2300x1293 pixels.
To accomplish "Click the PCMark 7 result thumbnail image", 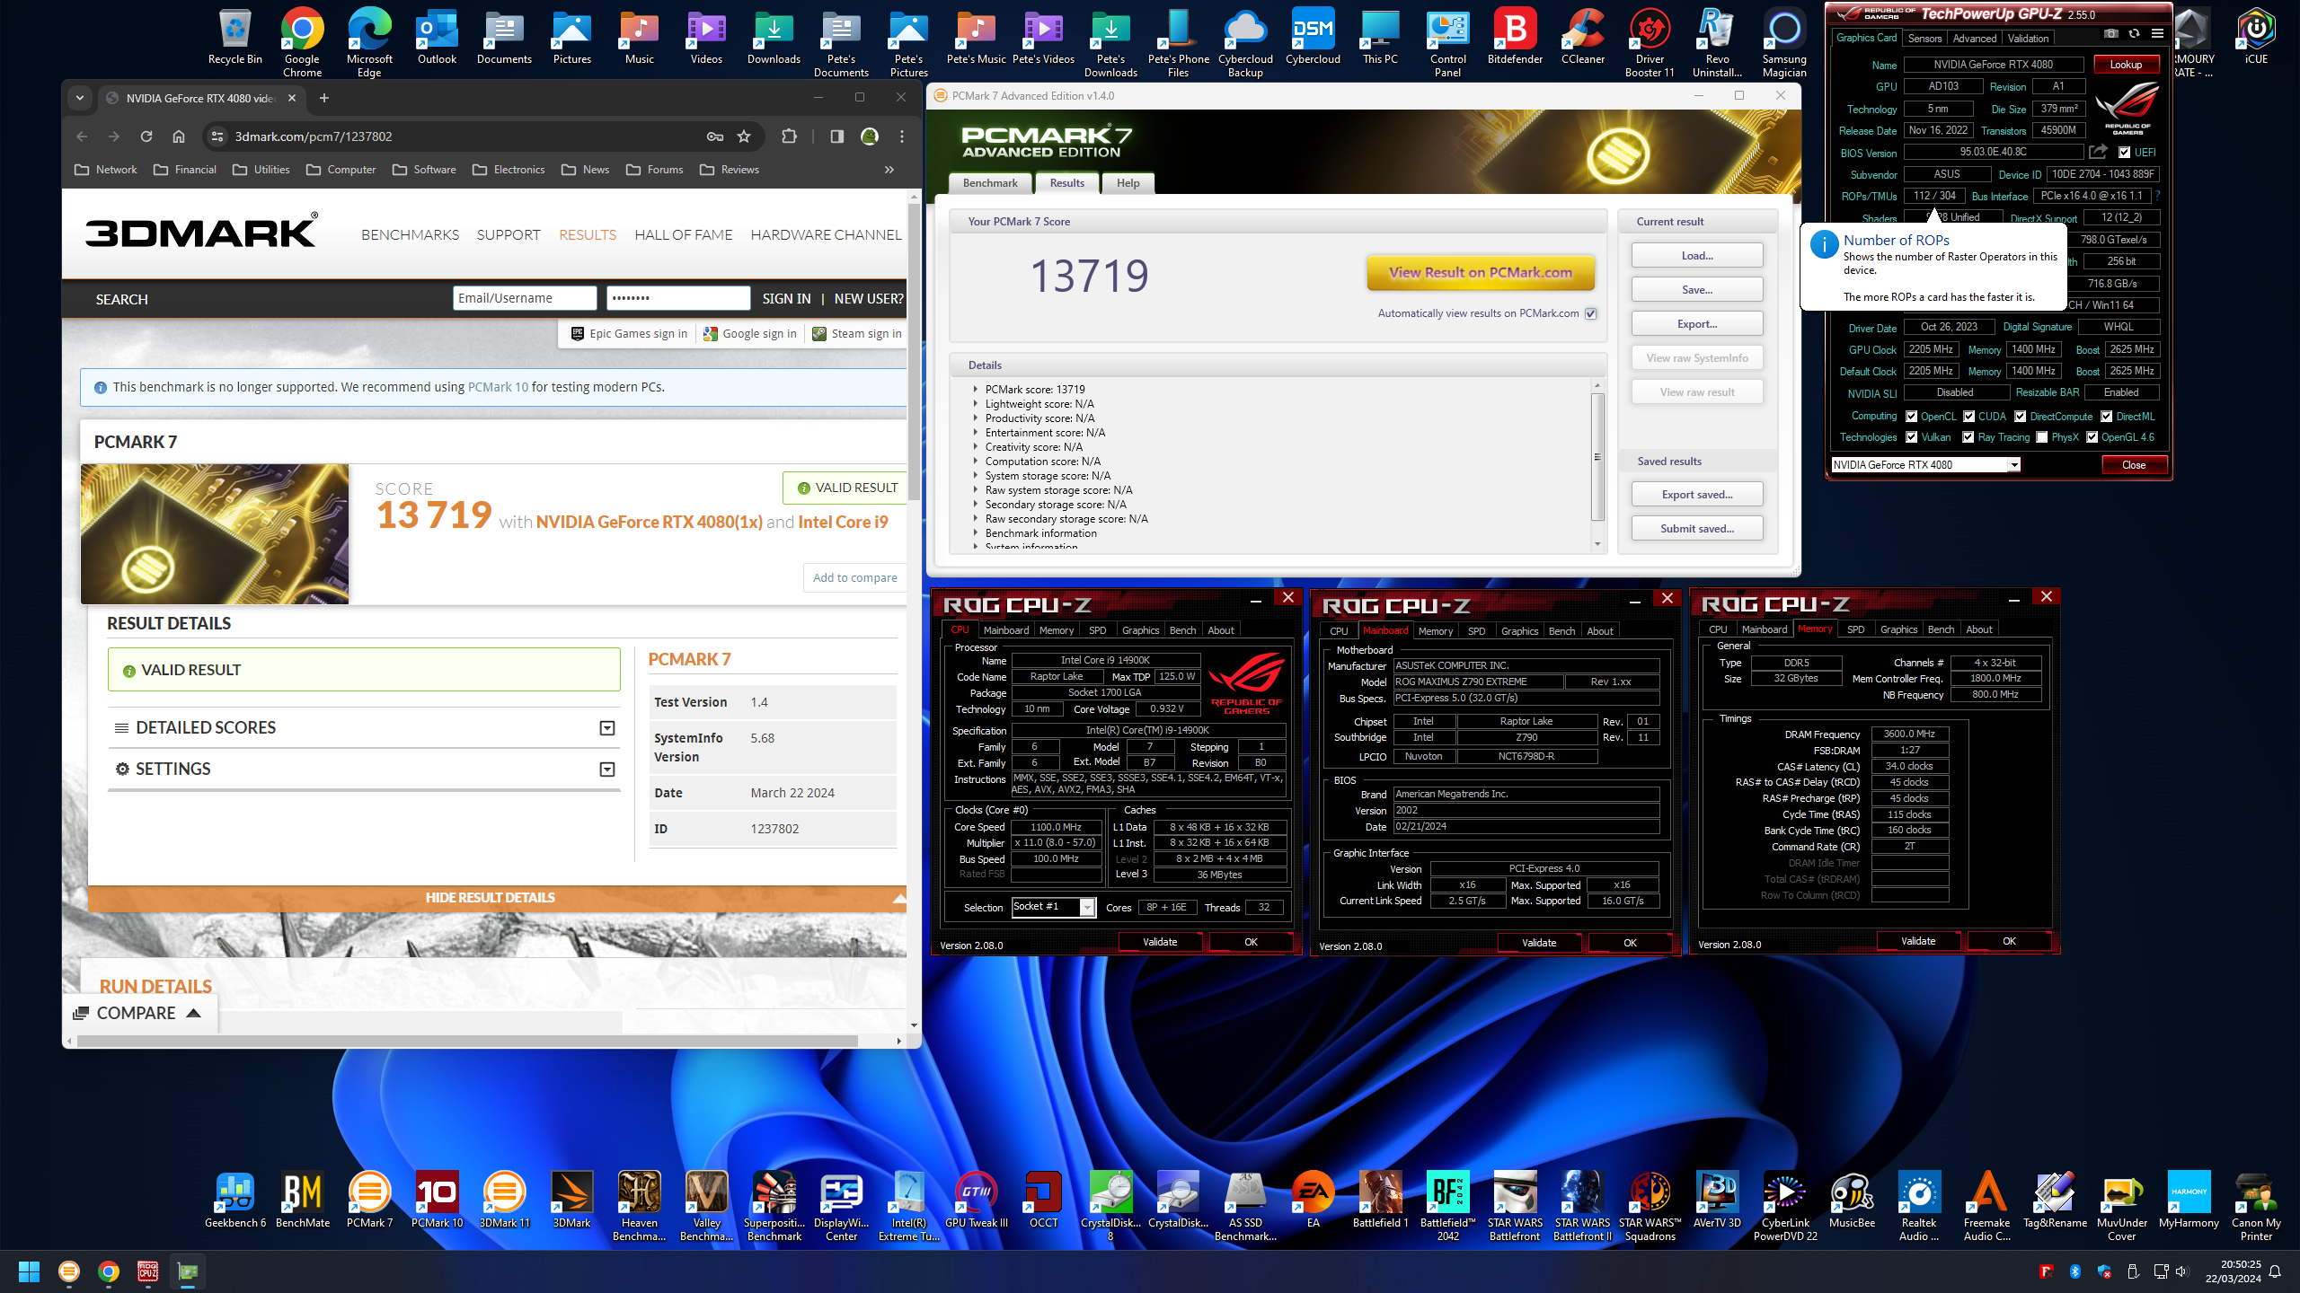I will click(x=215, y=534).
